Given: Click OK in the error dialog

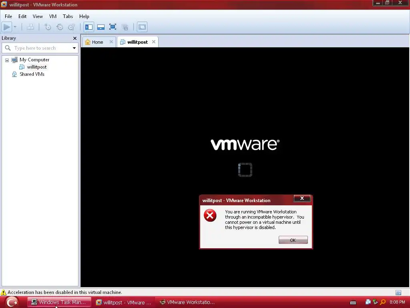Looking at the screenshot, I should pos(293,240).
